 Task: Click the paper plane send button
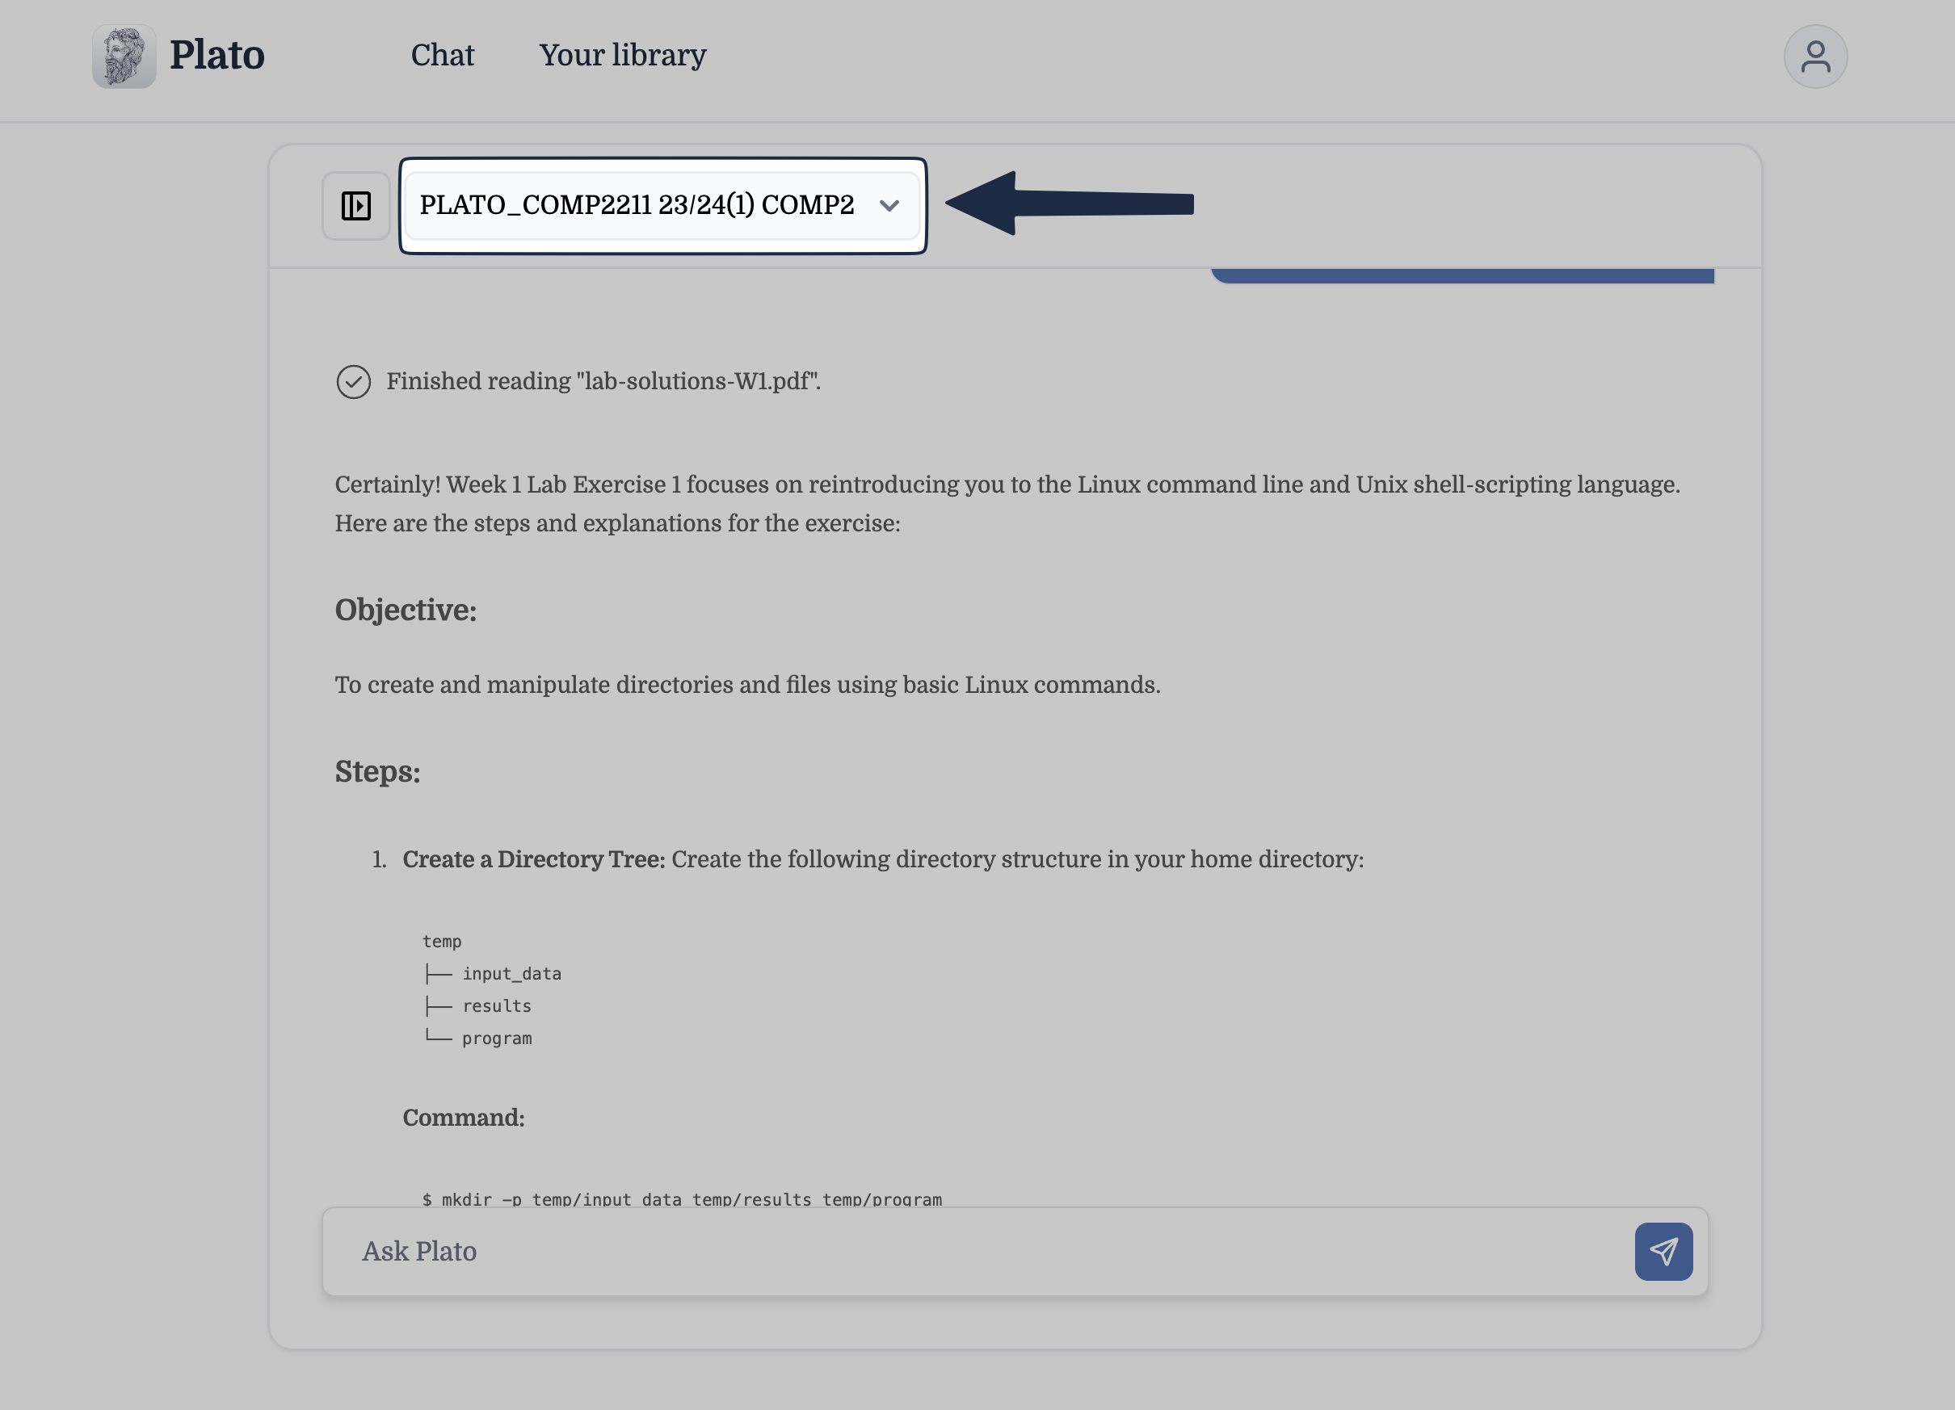tap(1663, 1251)
